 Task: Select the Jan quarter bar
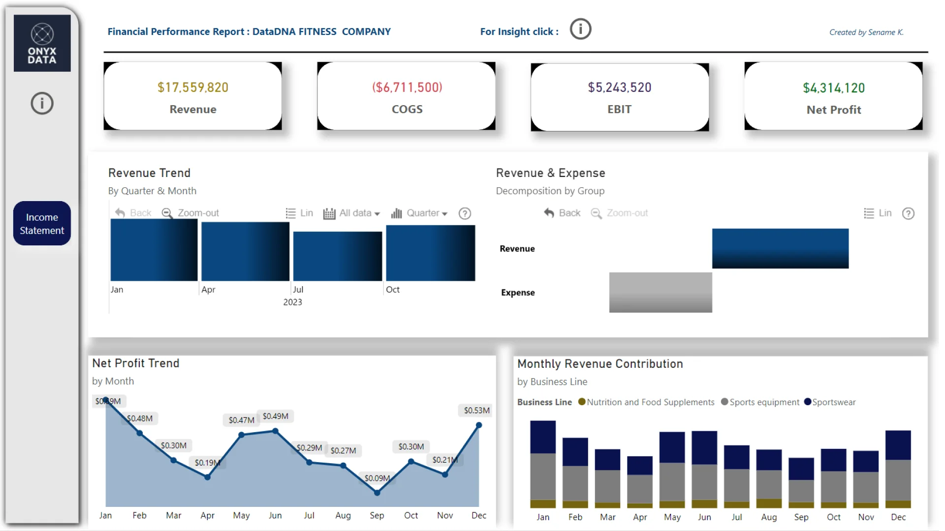coord(154,250)
